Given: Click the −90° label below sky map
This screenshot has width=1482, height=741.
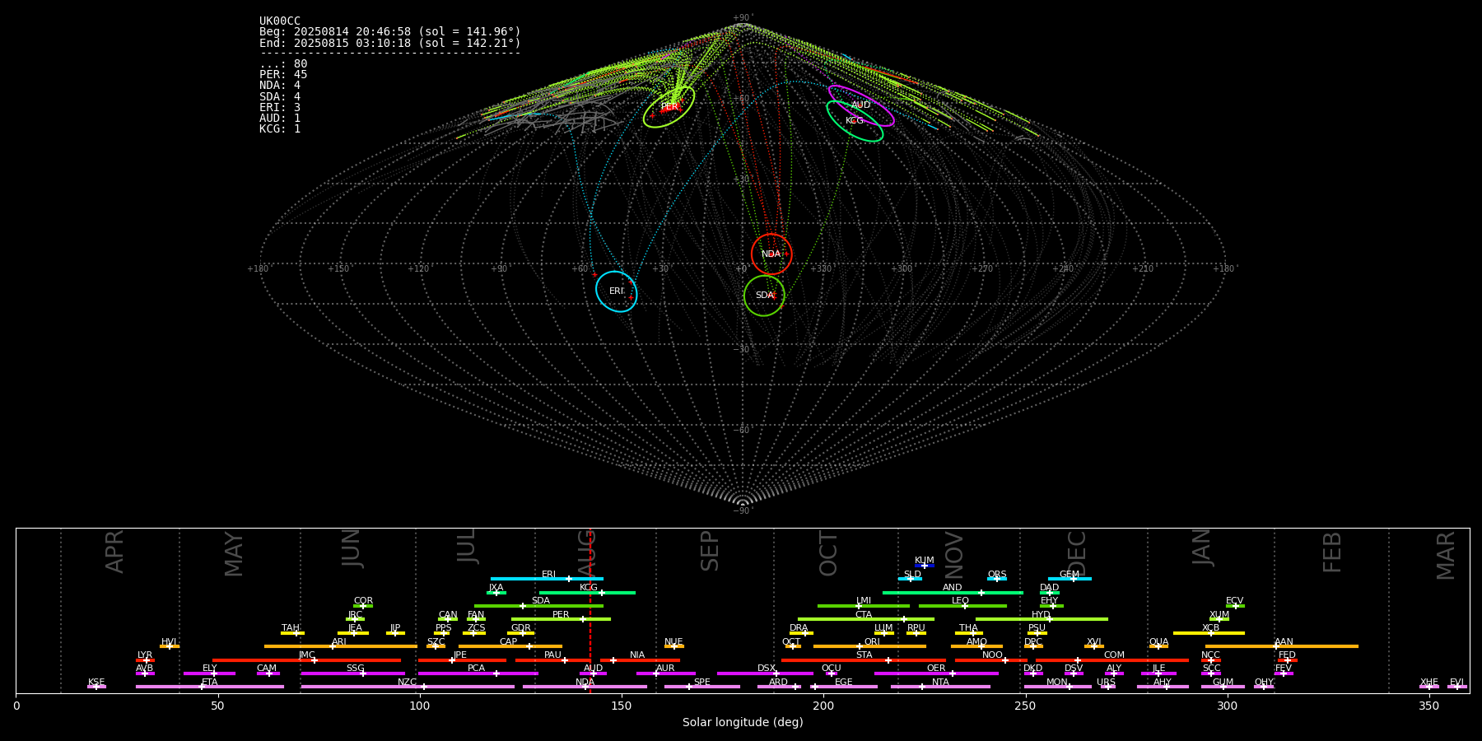Looking at the screenshot, I should [x=743, y=510].
